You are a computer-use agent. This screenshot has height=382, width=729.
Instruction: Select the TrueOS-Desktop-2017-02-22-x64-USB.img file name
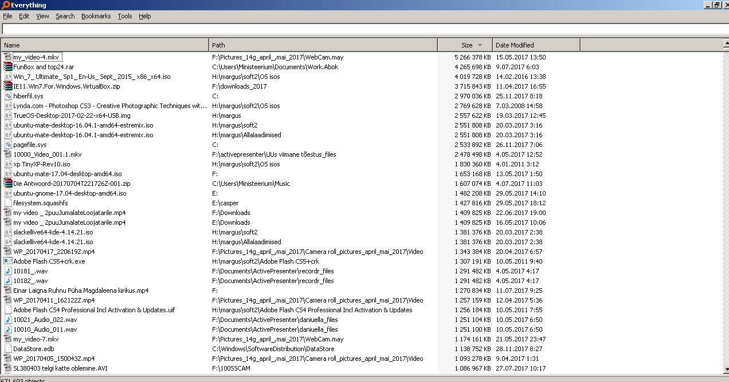[72, 116]
